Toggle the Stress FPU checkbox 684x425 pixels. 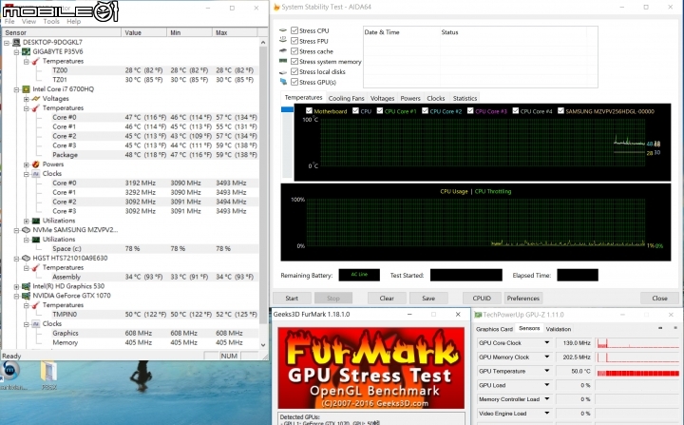pyautogui.click(x=294, y=41)
